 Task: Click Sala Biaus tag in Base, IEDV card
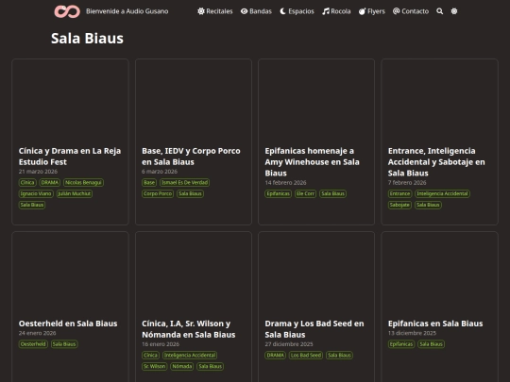tap(190, 193)
